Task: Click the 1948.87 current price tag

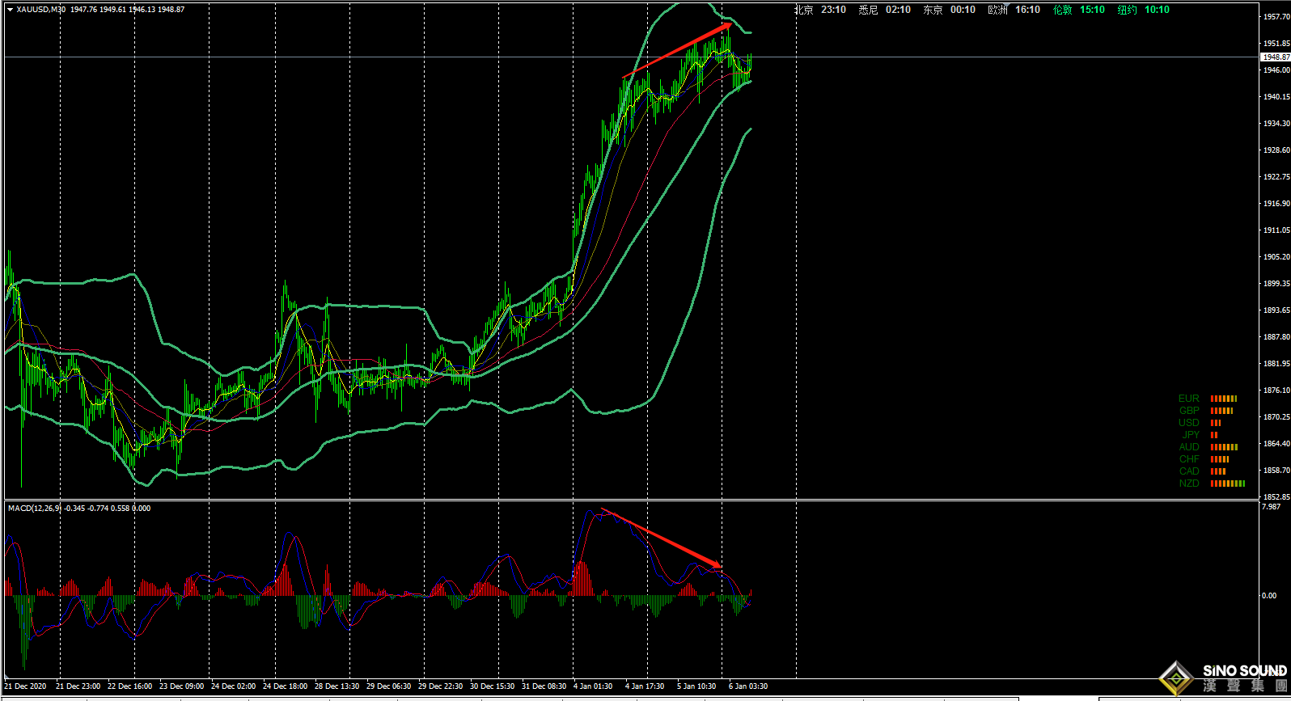Action: pos(1276,57)
